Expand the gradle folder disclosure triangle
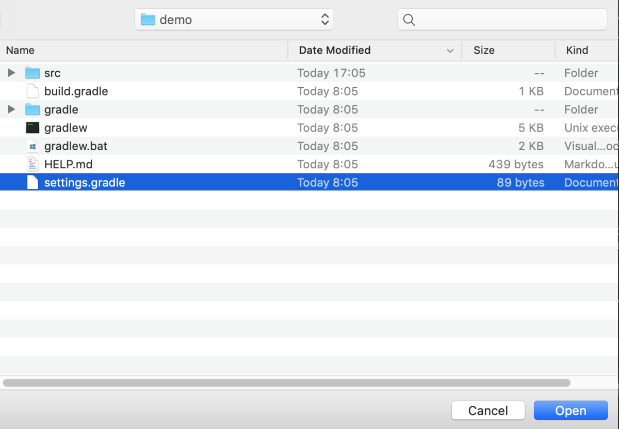The image size is (619, 429). coord(11,109)
